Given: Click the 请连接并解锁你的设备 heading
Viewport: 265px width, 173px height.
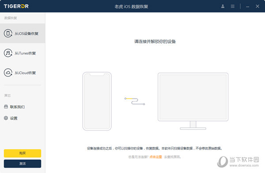Looking at the screenshot, I should point(155,41).
